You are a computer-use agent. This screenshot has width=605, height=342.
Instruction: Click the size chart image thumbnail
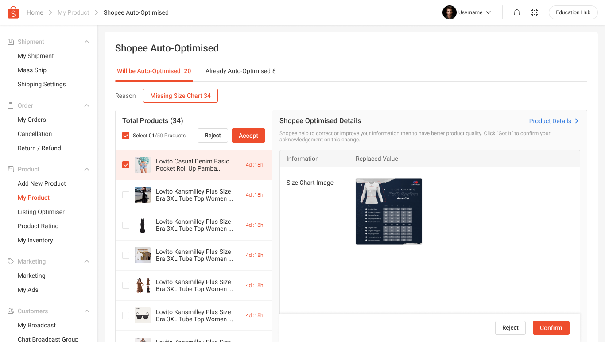click(x=388, y=211)
